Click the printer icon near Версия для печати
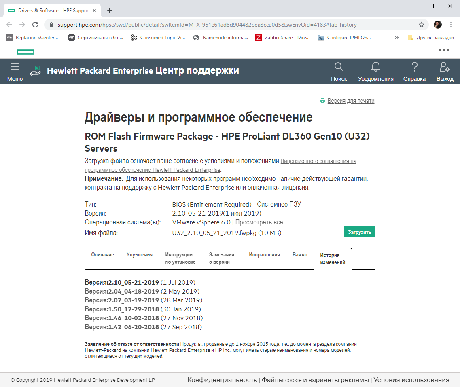The image size is (460, 387). [x=322, y=101]
